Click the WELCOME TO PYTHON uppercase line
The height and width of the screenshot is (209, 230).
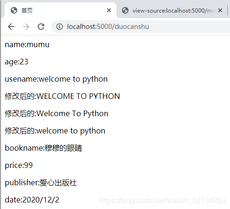coord(62,96)
